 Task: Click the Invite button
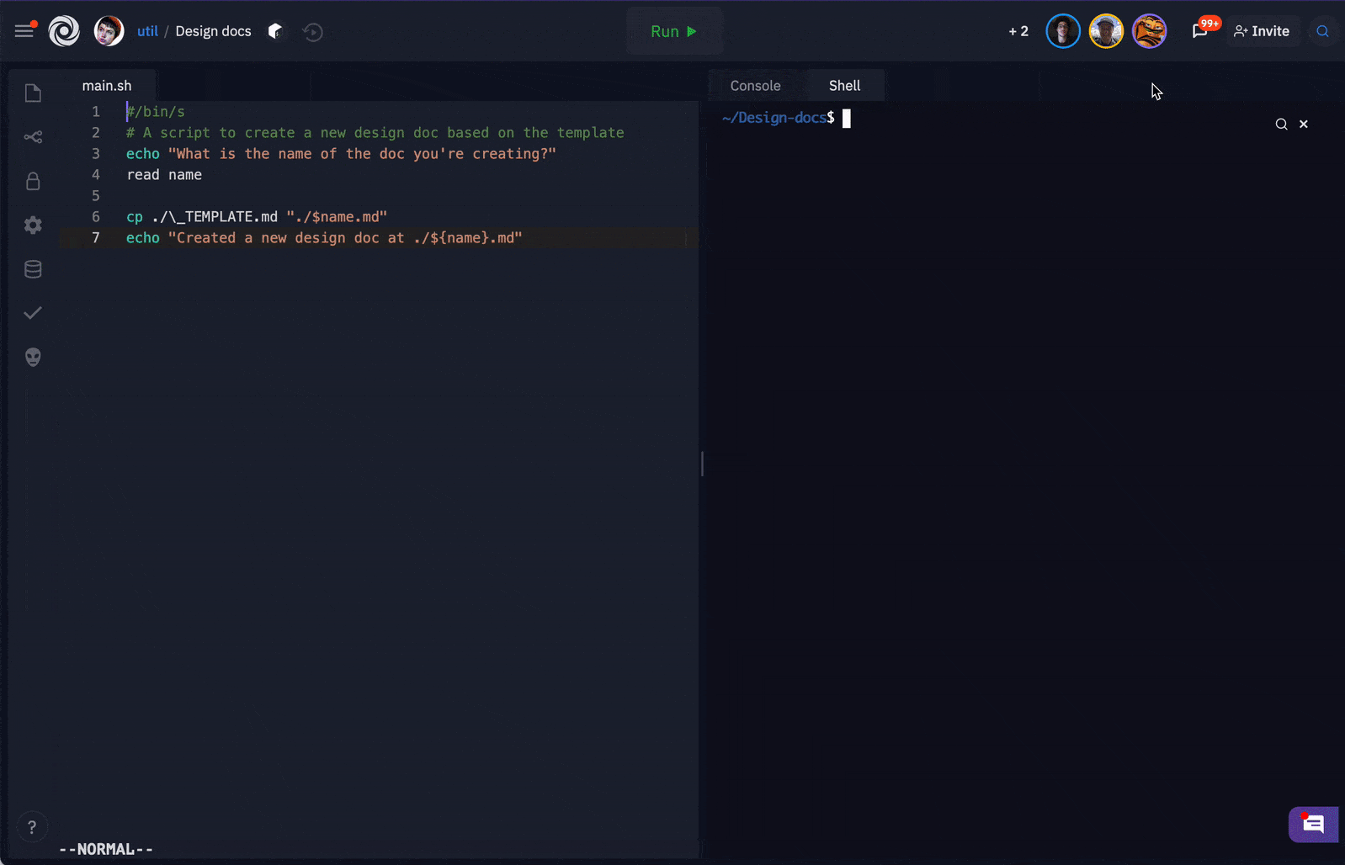(x=1262, y=31)
